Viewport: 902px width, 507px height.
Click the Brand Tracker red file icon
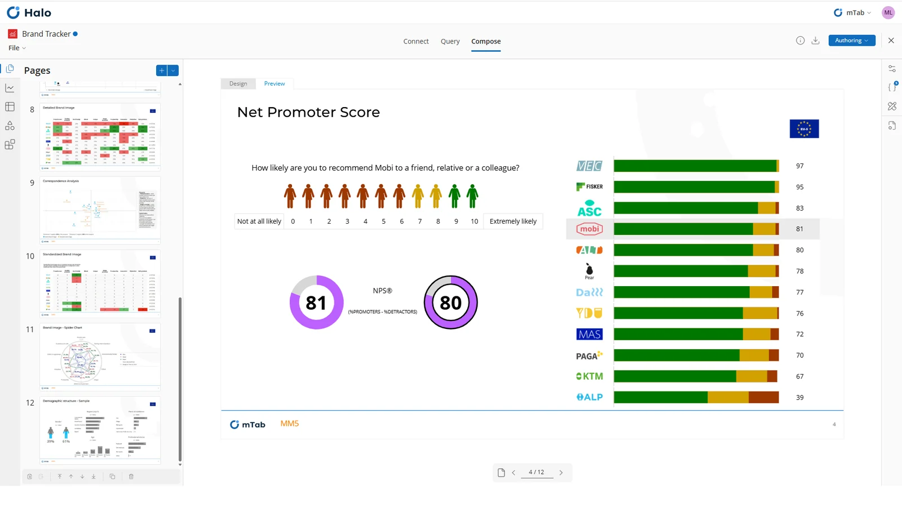12,34
